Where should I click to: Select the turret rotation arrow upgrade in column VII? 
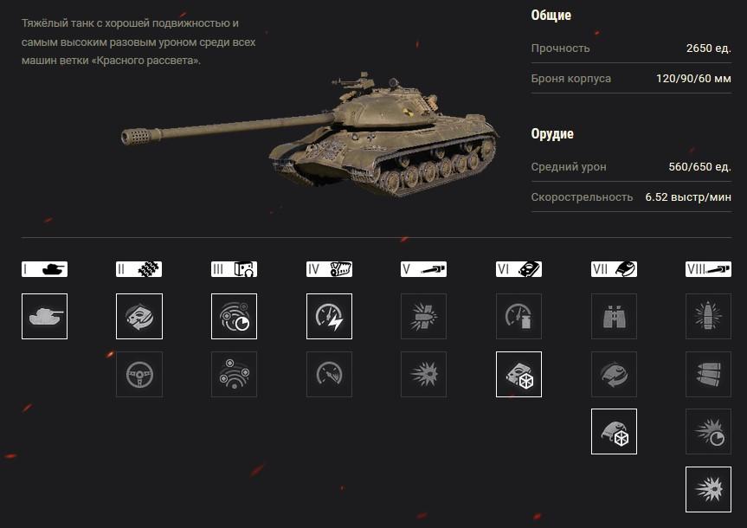614,375
